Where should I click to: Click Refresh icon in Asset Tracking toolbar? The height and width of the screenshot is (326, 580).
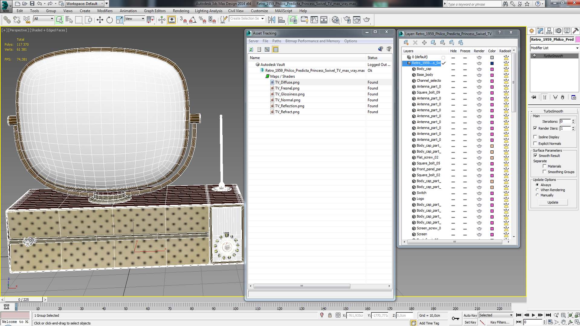coord(251,50)
